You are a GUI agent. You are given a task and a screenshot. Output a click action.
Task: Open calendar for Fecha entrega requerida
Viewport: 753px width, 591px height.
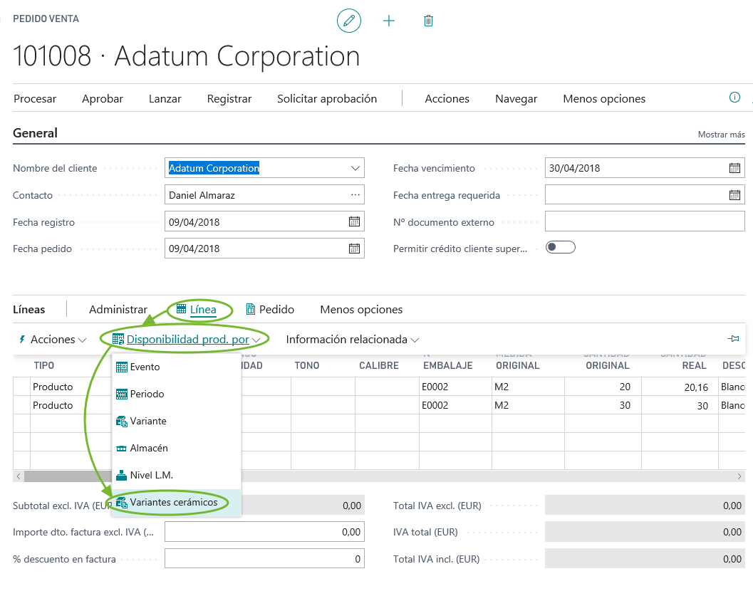[x=734, y=195]
